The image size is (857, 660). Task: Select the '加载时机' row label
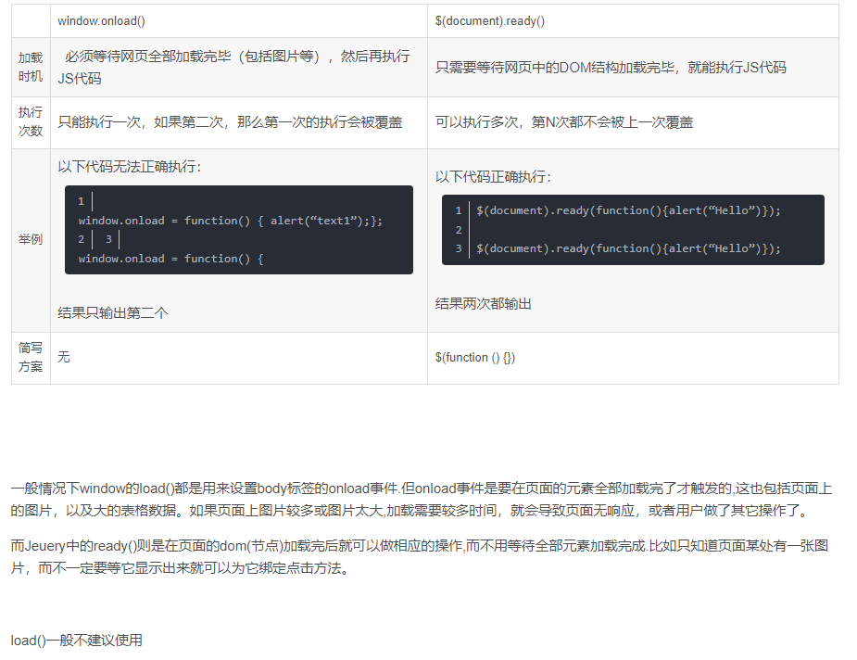pos(31,67)
